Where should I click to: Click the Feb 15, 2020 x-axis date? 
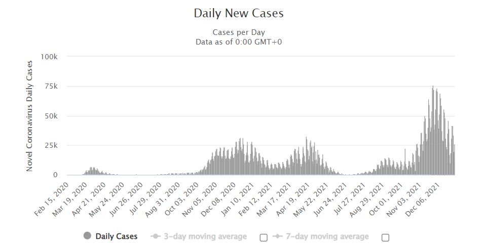(51, 199)
